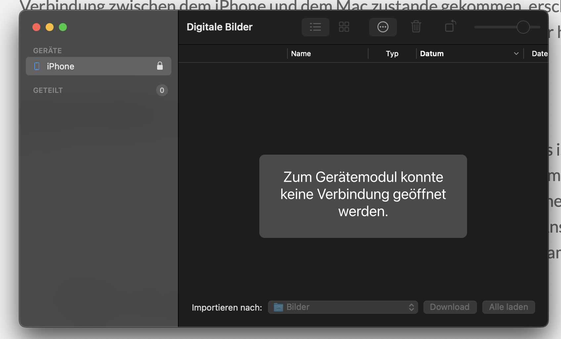This screenshot has height=339, width=561.
Task: Click the green fullscreen window button
Action: tap(63, 27)
